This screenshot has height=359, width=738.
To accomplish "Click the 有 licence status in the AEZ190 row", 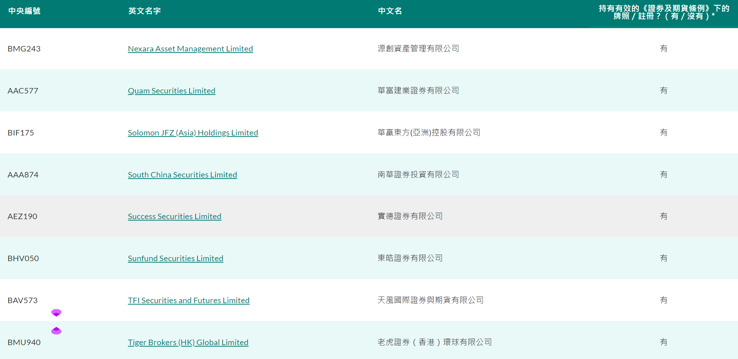I will pos(664,216).
